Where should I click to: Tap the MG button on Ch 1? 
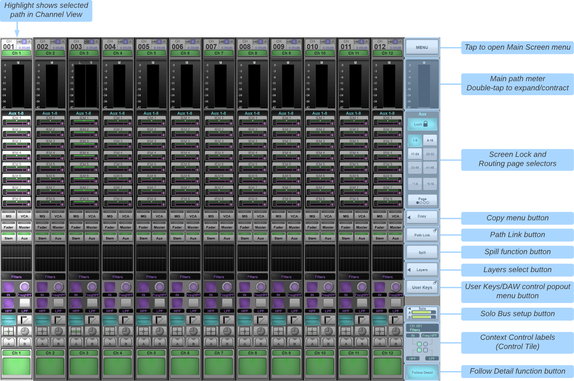click(9, 215)
